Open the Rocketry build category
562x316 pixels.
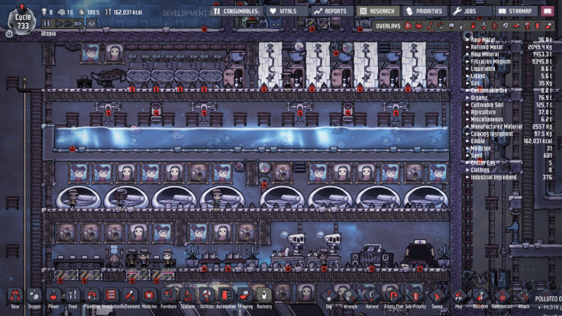264,296
